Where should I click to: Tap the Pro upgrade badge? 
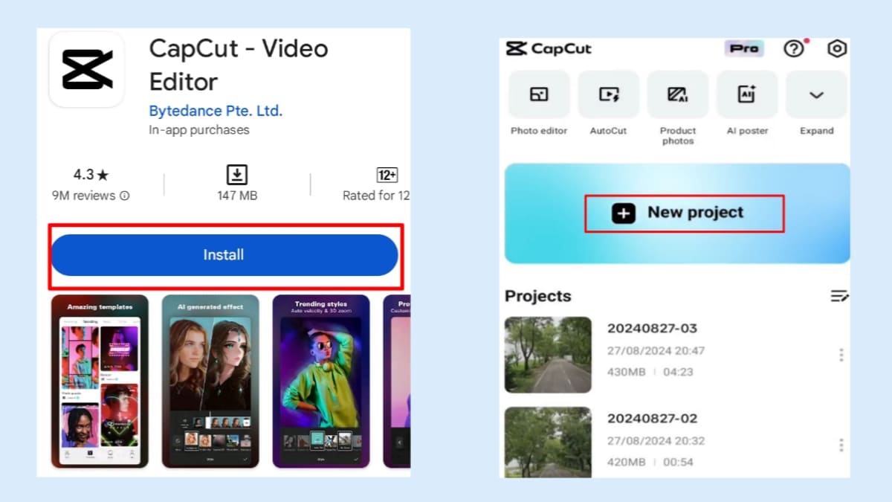[743, 48]
